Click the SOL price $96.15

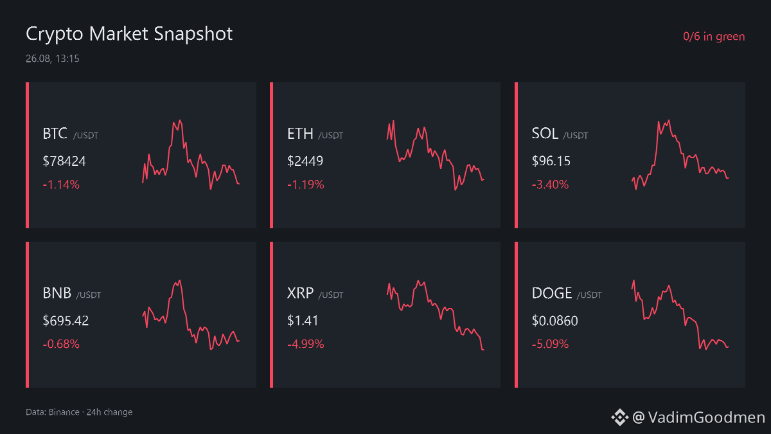[551, 161]
